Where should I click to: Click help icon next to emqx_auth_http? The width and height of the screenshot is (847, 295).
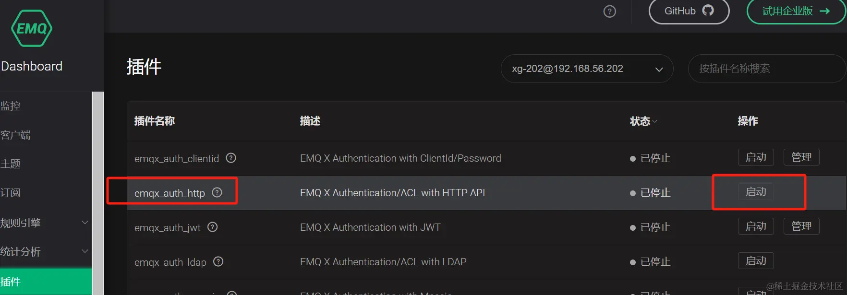point(217,192)
